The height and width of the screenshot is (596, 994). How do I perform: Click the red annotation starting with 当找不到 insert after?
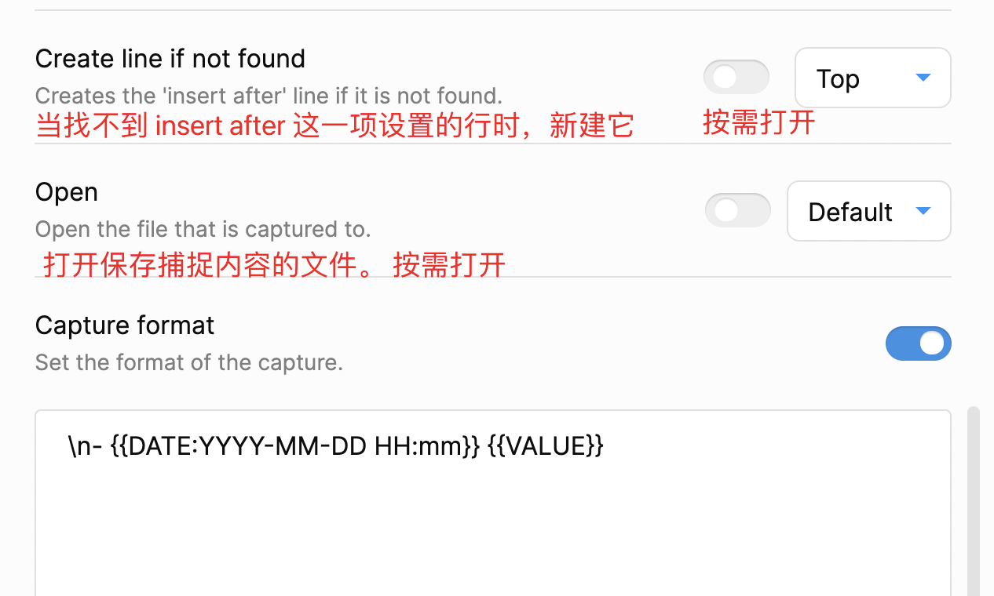tap(335, 126)
